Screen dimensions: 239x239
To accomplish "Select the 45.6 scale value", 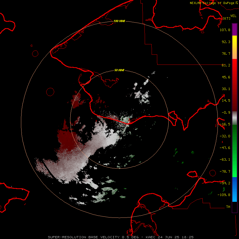I will click(x=226, y=77).
